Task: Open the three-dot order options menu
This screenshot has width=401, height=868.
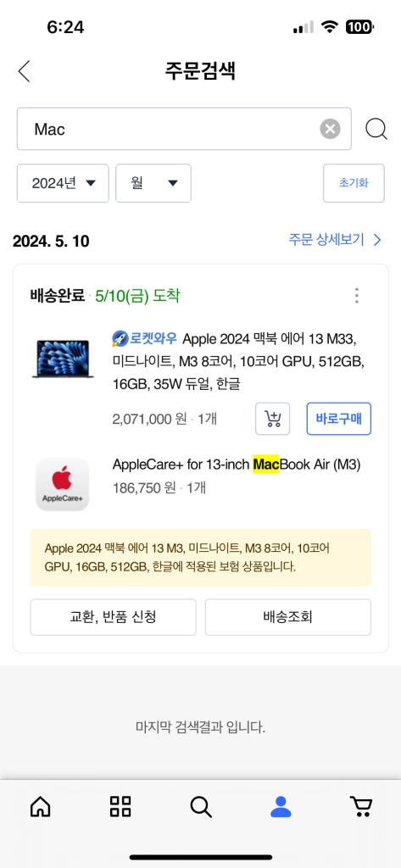Action: [x=357, y=296]
